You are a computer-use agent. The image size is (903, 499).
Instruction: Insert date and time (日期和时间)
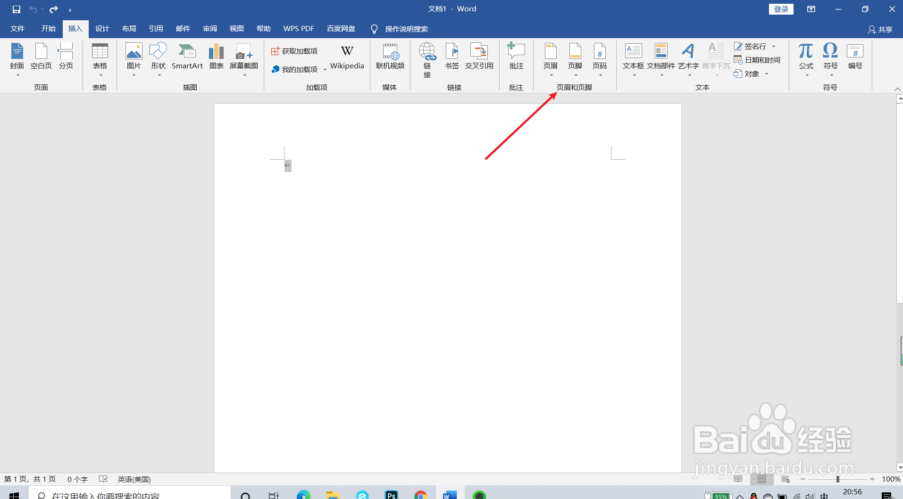pos(757,60)
